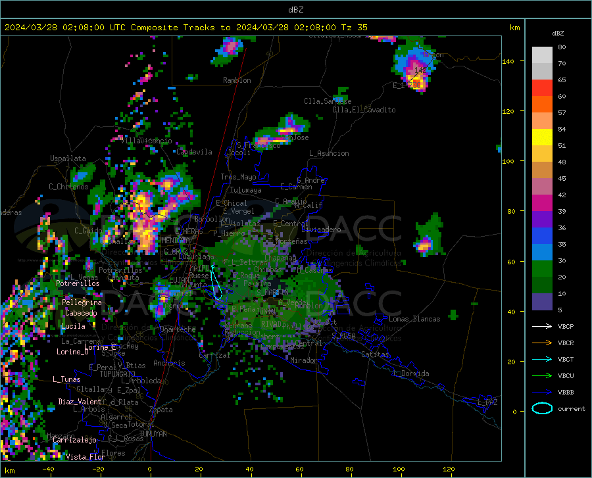Select the yellow 51 dBZ color swatch
The width and height of the screenshot is (592, 478).
542,137
